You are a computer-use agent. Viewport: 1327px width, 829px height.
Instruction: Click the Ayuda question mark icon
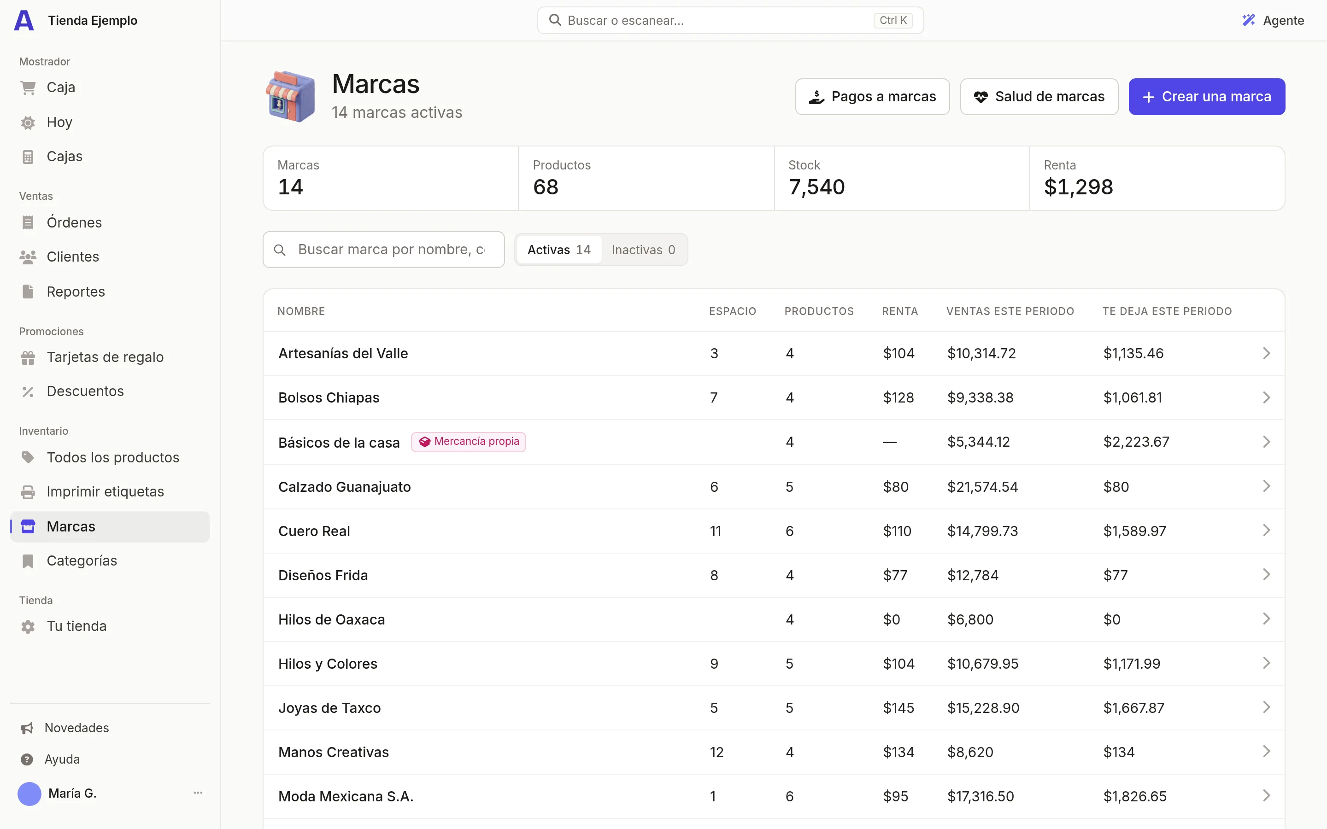tap(27, 759)
